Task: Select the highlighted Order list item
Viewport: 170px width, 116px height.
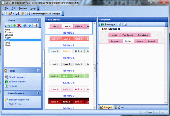Action: (x=23, y=40)
